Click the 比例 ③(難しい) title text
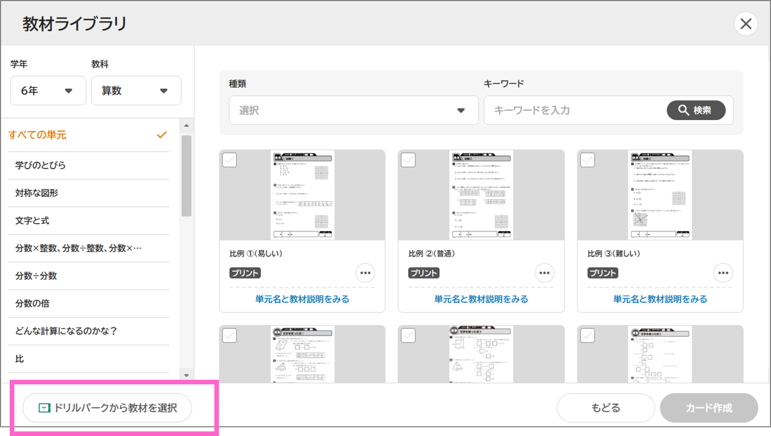Viewport: 771px width, 436px height. point(613,254)
